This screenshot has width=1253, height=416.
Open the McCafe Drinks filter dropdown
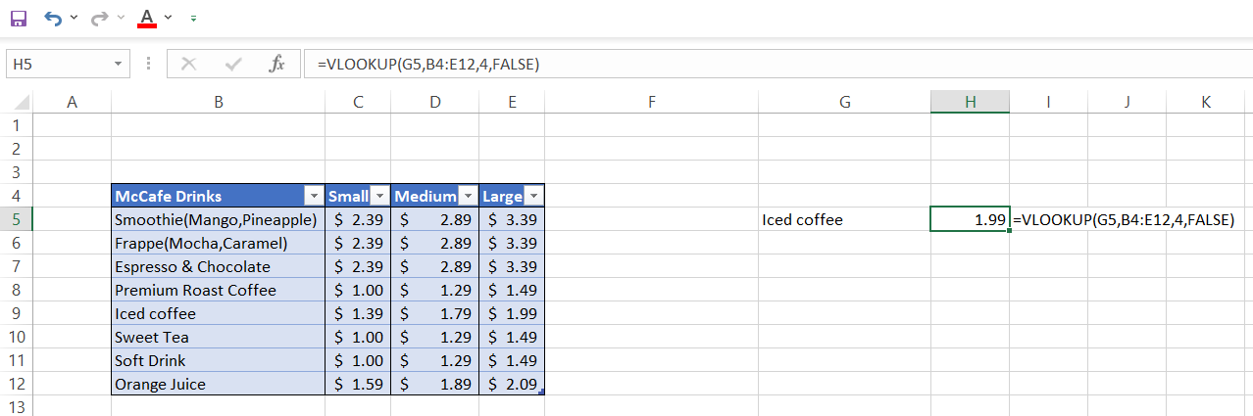point(313,196)
